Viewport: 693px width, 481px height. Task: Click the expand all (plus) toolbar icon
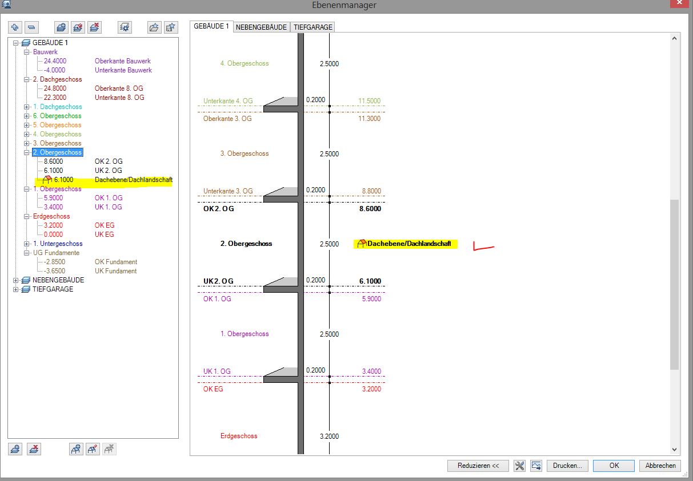pos(15,27)
